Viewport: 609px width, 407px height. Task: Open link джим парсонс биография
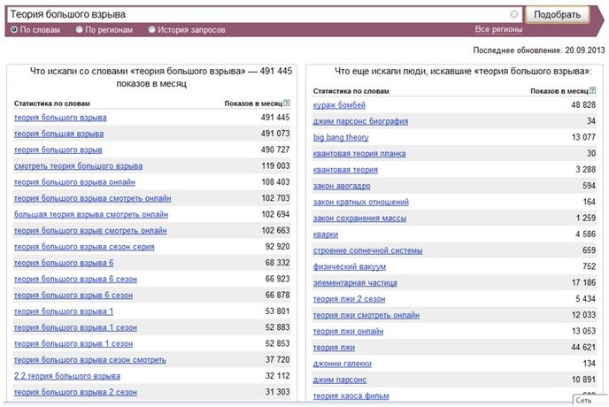click(360, 121)
